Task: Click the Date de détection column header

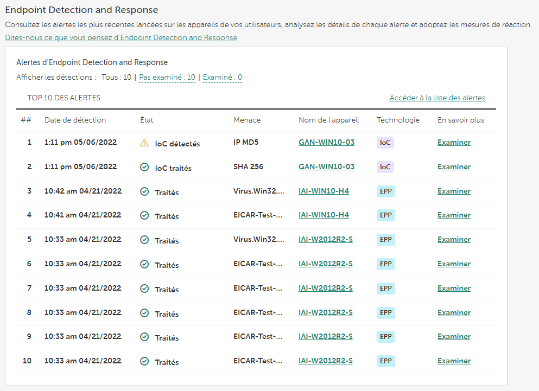Action: tap(75, 120)
